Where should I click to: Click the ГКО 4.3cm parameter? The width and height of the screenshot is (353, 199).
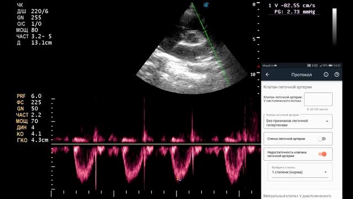click(33, 140)
